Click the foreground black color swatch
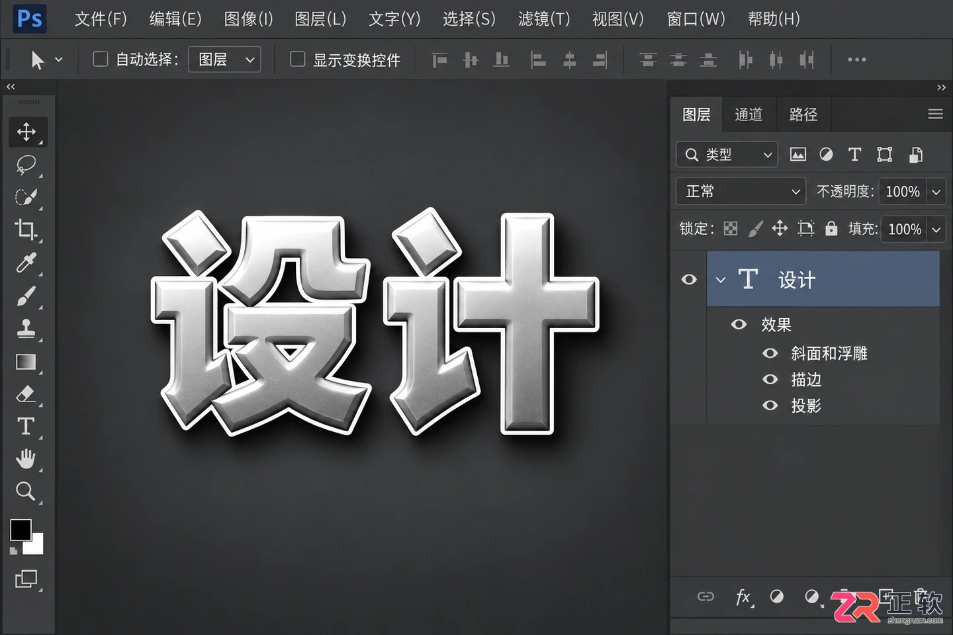 tap(21, 530)
